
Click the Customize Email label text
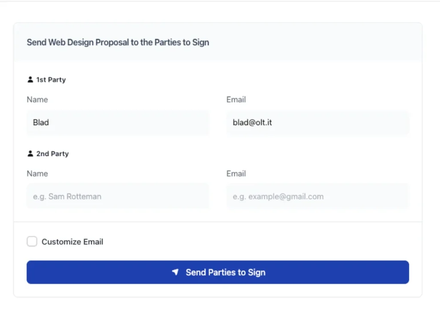click(72, 242)
